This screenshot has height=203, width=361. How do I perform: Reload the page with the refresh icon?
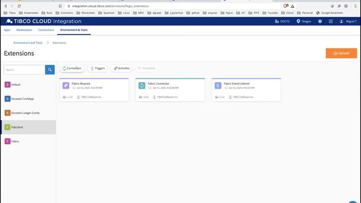[x=19, y=6]
